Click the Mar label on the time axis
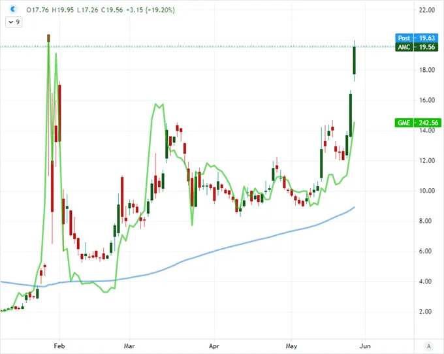This screenshot has width=444, height=354. coord(129,346)
